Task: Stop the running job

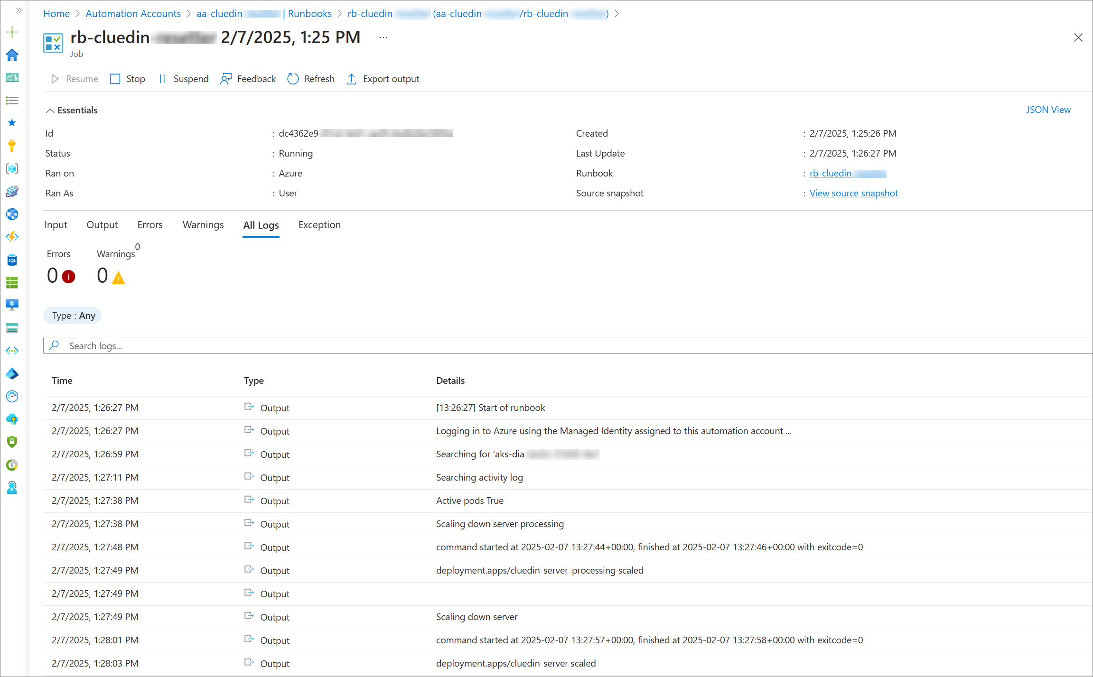Action: [128, 79]
